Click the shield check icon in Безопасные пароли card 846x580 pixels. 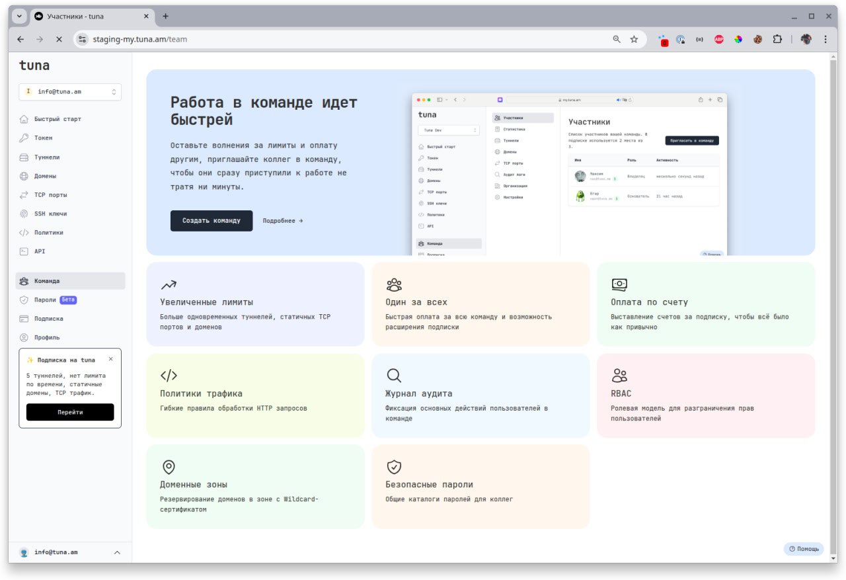[394, 467]
